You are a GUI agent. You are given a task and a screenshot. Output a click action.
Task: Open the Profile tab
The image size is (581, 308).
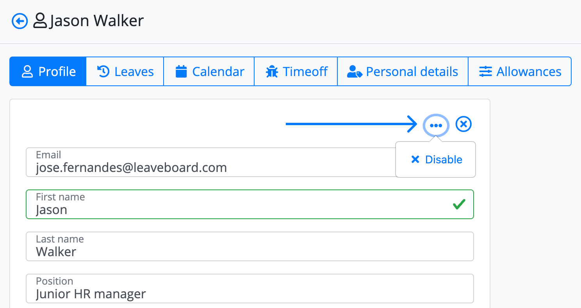pyautogui.click(x=48, y=71)
